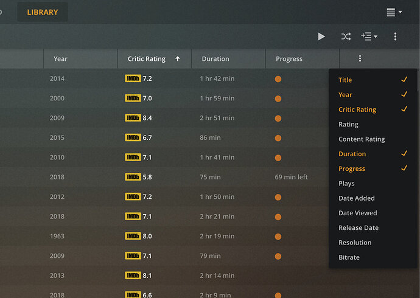Screen dimensions: 420x298
Task: Uncheck the Year column option
Action: tap(373, 95)
